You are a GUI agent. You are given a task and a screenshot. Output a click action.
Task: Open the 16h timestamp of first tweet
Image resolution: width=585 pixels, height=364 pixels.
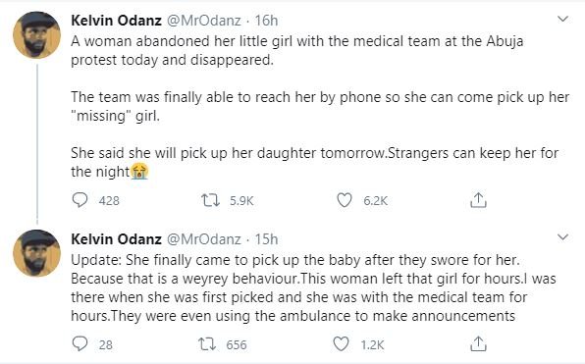coord(266,21)
